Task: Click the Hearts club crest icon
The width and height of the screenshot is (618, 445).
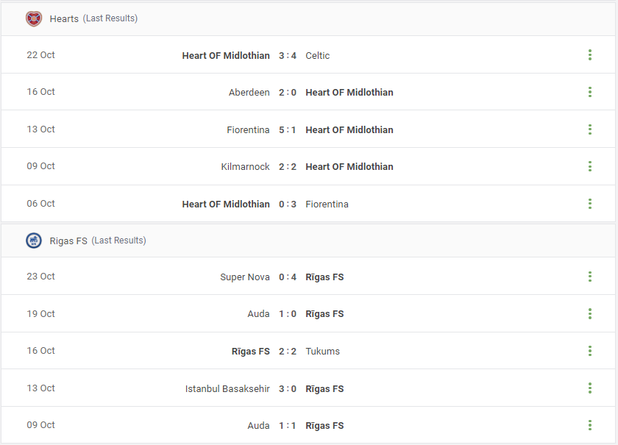Action: (x=34, y=18)
